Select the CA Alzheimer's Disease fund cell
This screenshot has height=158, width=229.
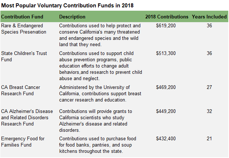click(x=27, y=118)
